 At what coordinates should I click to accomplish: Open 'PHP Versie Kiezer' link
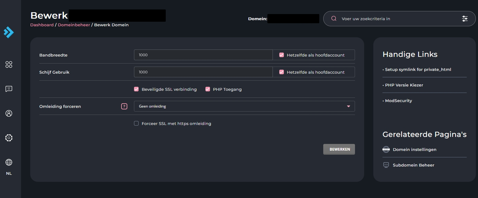click(x=404, y=85)
